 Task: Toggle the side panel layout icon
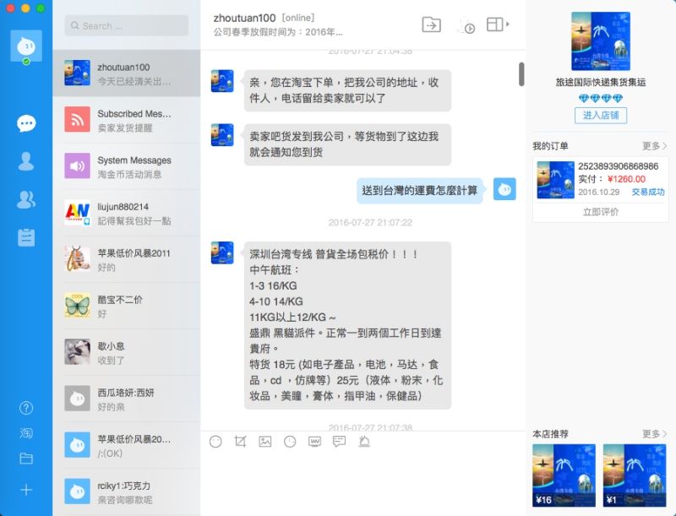498,24
